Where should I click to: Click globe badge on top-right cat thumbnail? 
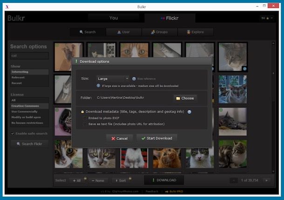tap(245, 69)
